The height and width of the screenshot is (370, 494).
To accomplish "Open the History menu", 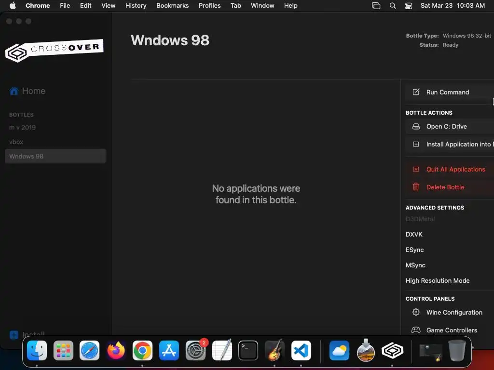I will 136,5.
